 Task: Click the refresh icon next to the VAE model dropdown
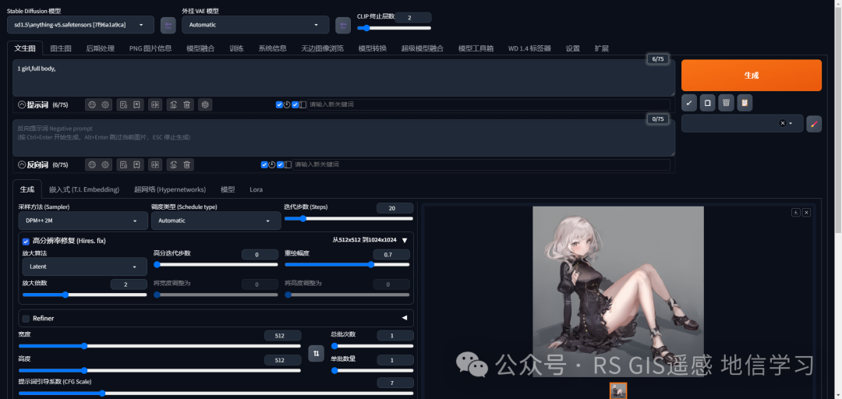coord(343,25)
